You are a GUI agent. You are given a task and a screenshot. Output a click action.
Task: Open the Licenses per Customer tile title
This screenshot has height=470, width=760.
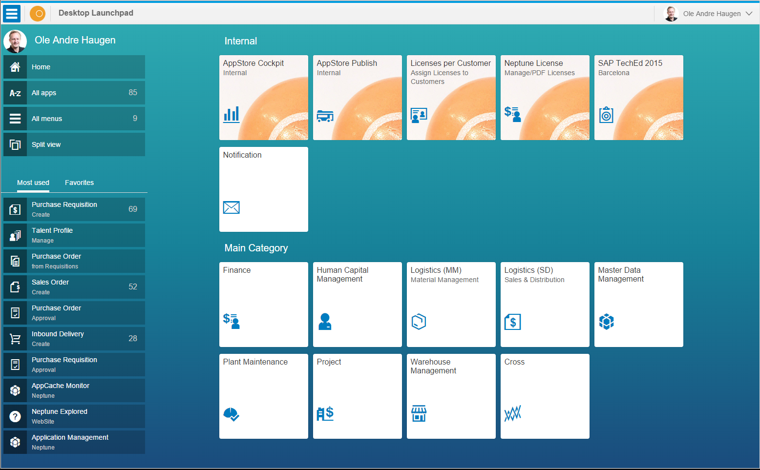tap(451, 63)
